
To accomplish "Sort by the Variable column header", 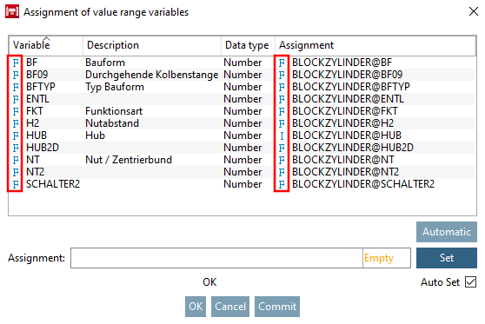I will [46, 45].
